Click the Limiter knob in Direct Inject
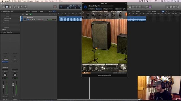The width and height of the screenshot is (181, 101). [x=103, y=68]
